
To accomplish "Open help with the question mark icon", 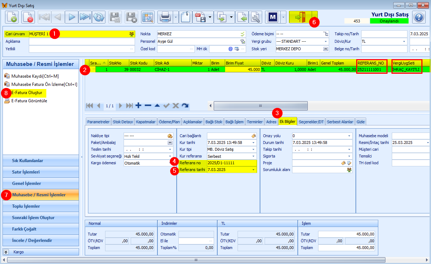I will (419, 17).
